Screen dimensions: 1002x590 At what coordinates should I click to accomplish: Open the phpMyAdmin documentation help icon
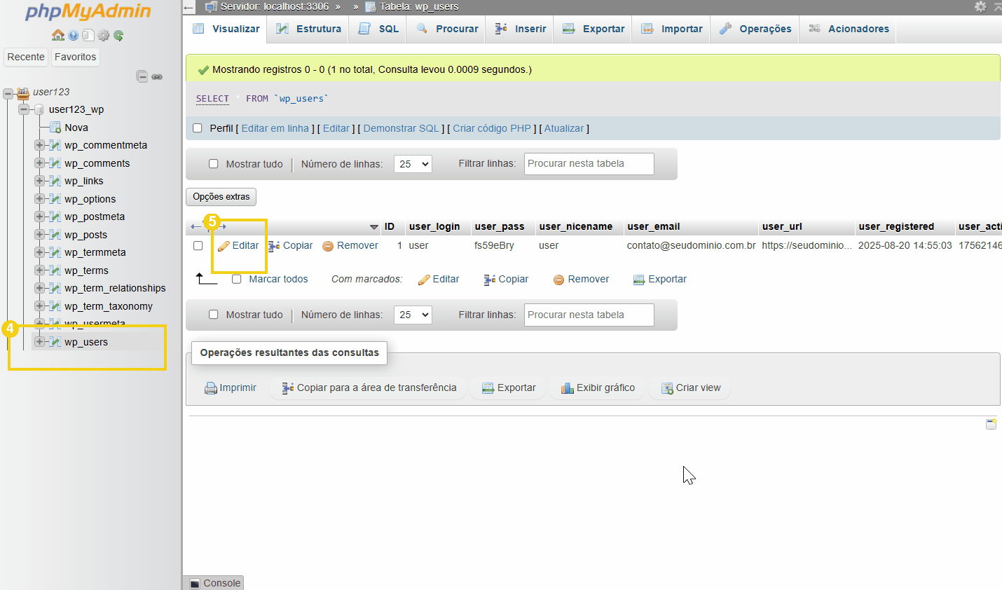74,35
